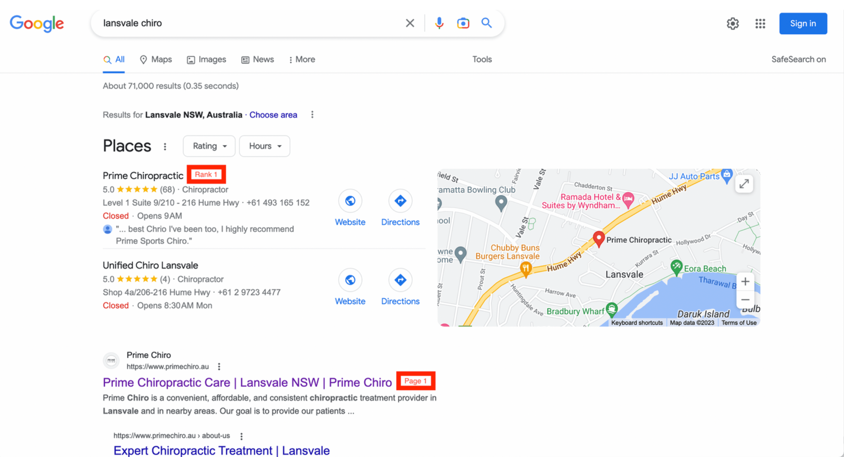Click the reviewer avatar under Prime Chiropractic
The height and width of the screenshot is (457, 844).
(x=107, y=229)
